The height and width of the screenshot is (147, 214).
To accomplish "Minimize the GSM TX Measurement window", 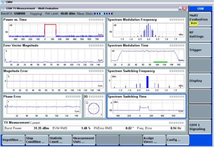I will [x=180, y=9].
